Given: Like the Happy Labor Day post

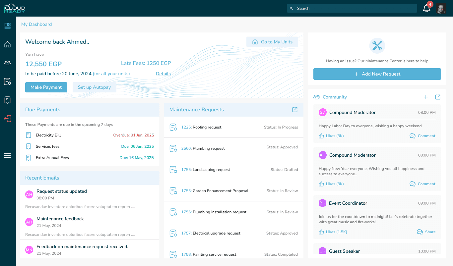Looking at the screenshot, I should 331,136.
